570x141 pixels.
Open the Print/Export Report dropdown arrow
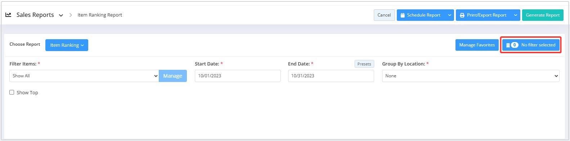(x=516, y=15)
